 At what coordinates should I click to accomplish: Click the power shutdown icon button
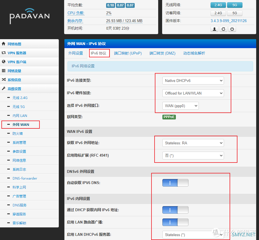pyautogui.click(x=232, y=29)
